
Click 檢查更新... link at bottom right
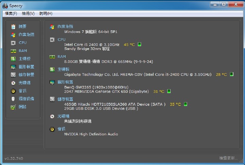pyautogui.click(x=228, y=158)
